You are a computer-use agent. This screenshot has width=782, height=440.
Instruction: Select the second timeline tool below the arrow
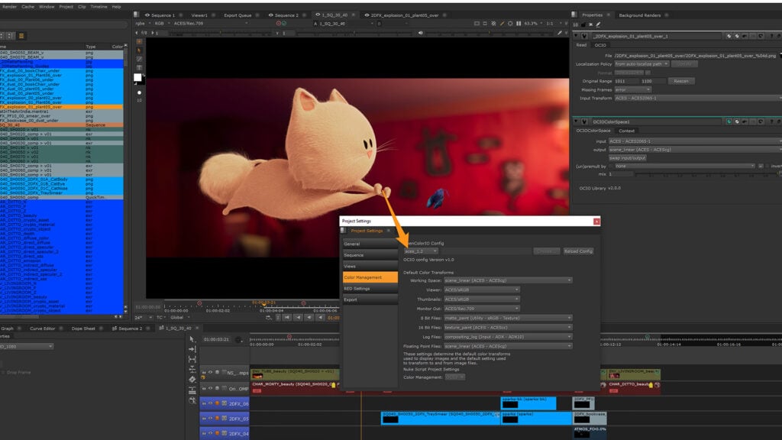(x=192, y=349)
